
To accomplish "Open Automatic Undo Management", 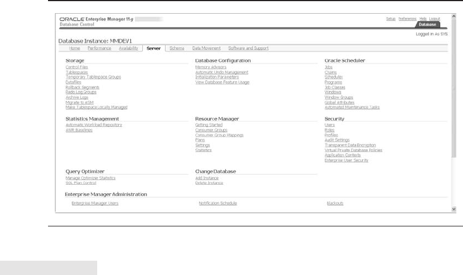I will pyautogui.click(x=222, y=72).
